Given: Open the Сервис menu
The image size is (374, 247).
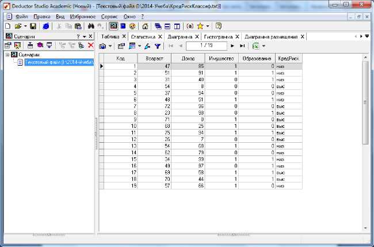Looking at the screenshot, I should coord(109,17).
